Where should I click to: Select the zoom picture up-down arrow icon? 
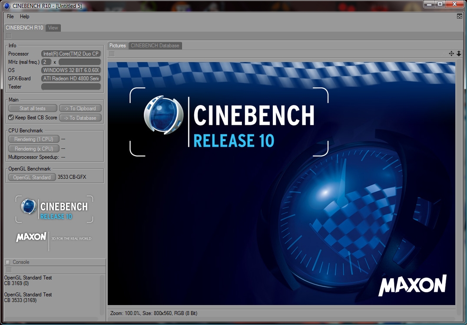[459, 53]
